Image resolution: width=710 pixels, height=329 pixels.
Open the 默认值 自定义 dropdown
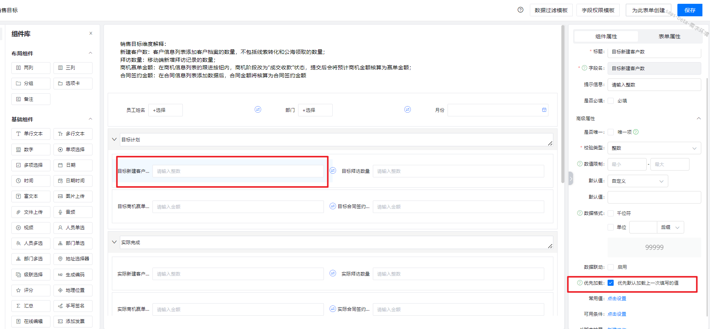click(638, 181)
